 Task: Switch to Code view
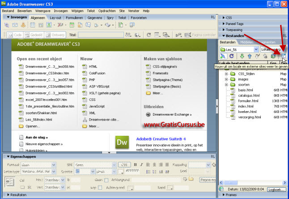(15, 35)
